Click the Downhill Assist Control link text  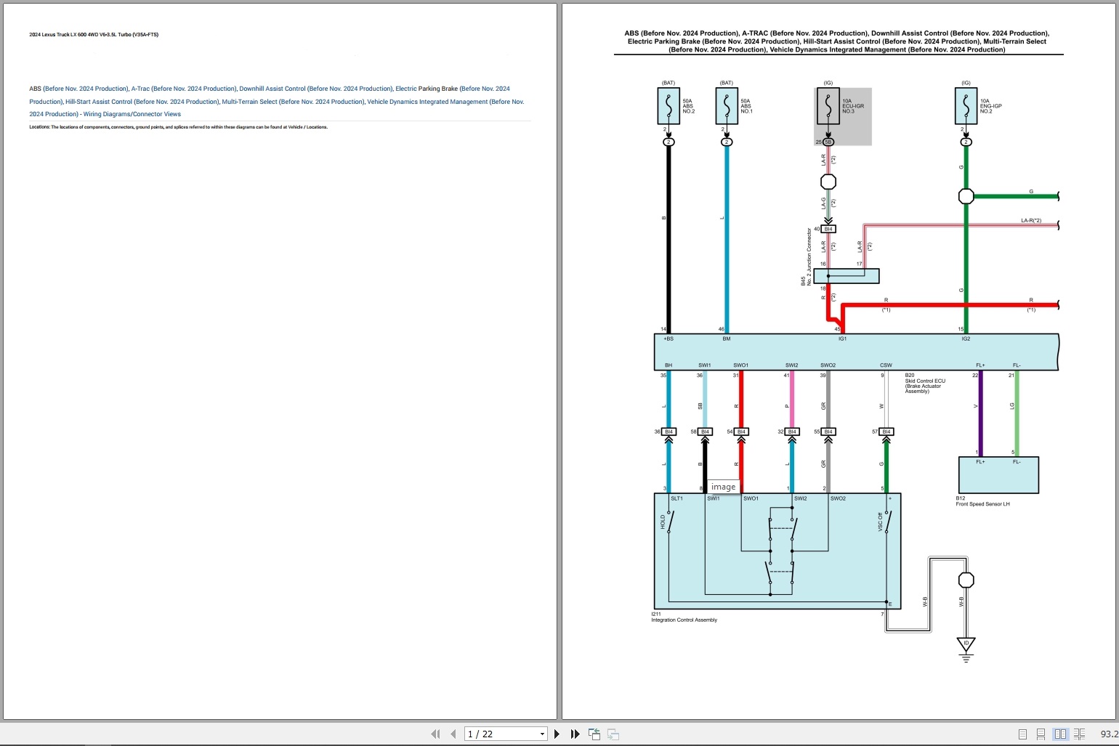(x=272, y=89)
